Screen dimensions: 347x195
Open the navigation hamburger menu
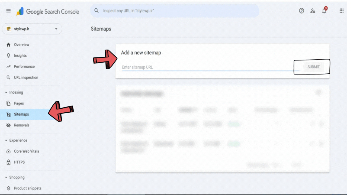coord(8,11)
